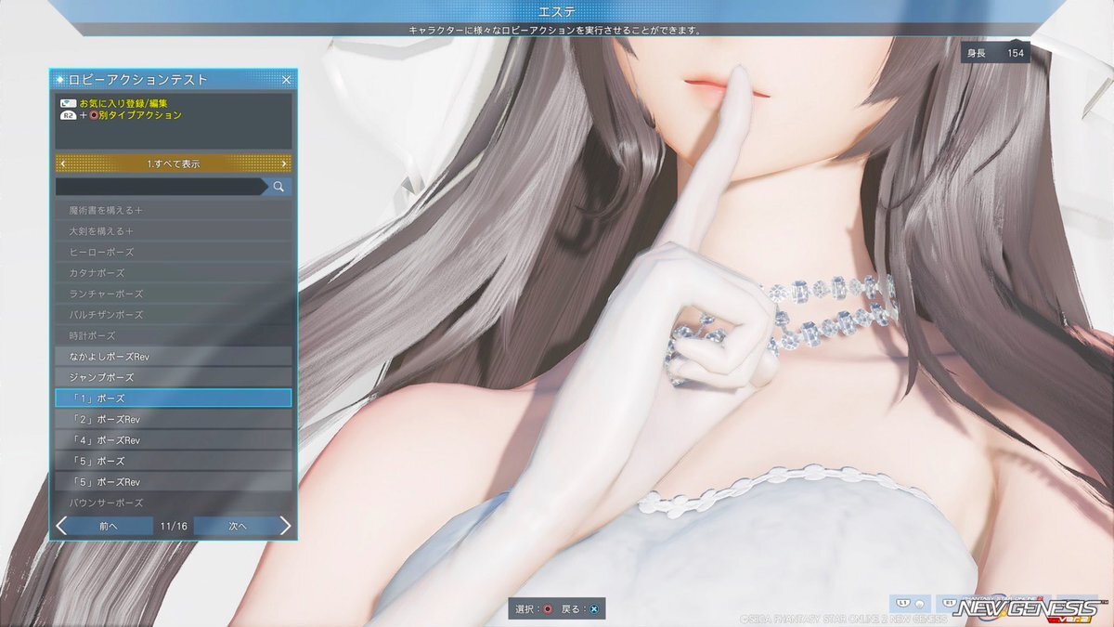Switch category filter right from 1.すべて表示
This screenshot has height=627, width=1114.
[284, 163]
